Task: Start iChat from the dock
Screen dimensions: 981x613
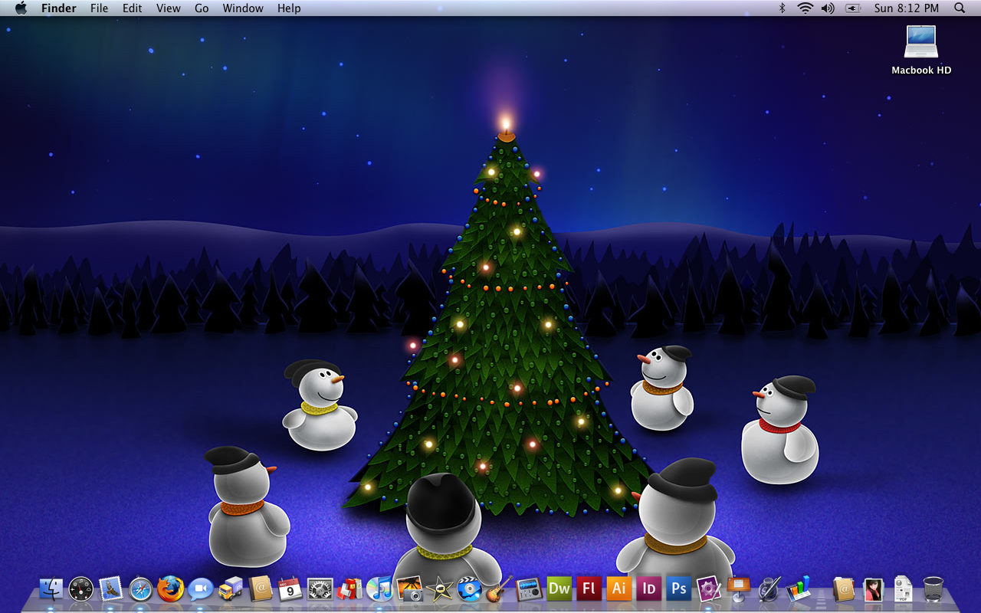Action: (201, 588)
